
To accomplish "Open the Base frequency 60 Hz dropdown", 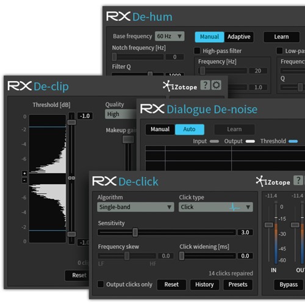I will click(170, 36).
